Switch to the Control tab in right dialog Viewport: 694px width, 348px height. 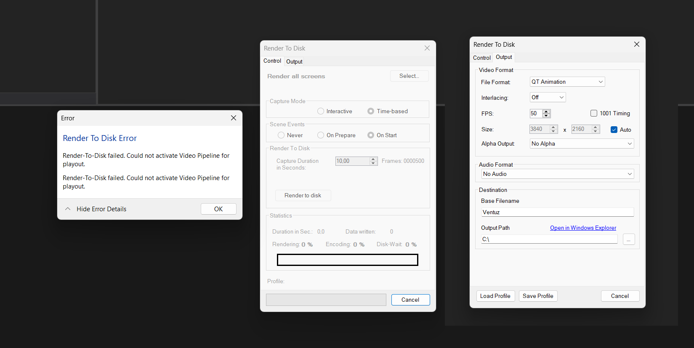(x=481, y=58)
